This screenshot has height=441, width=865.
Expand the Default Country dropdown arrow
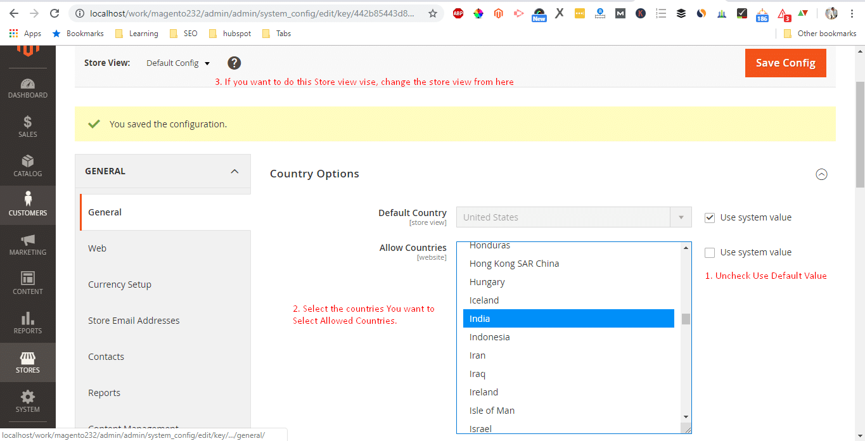click(681, 217)
